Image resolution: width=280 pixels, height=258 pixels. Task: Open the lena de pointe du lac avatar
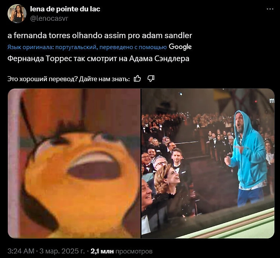point(17,13)
